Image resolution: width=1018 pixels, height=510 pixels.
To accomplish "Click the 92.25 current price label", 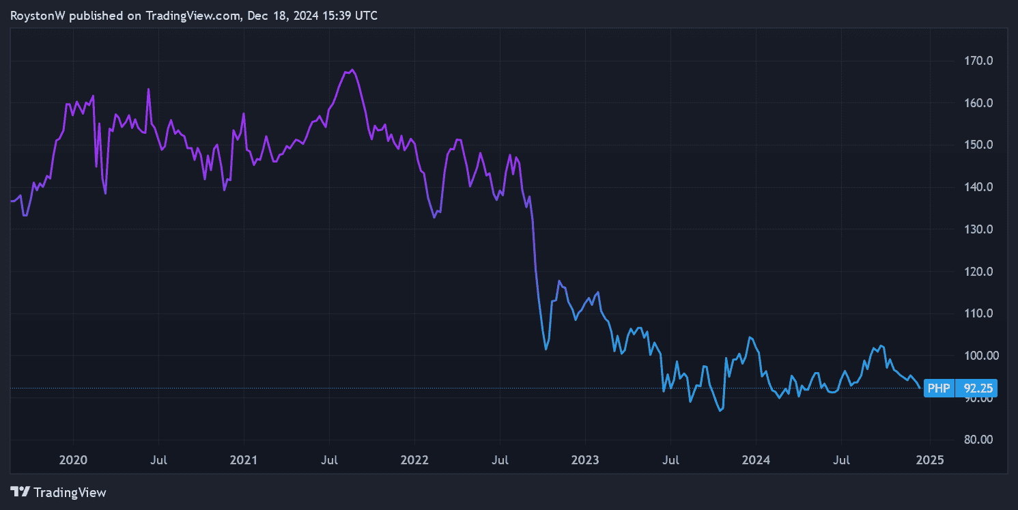I will coord(976,388).
